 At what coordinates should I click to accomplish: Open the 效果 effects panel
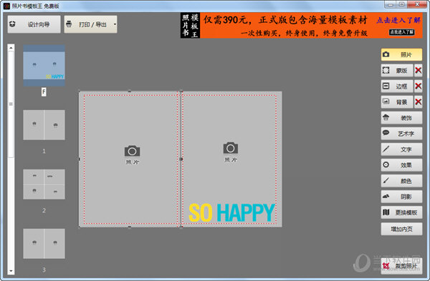pos(401,165)
